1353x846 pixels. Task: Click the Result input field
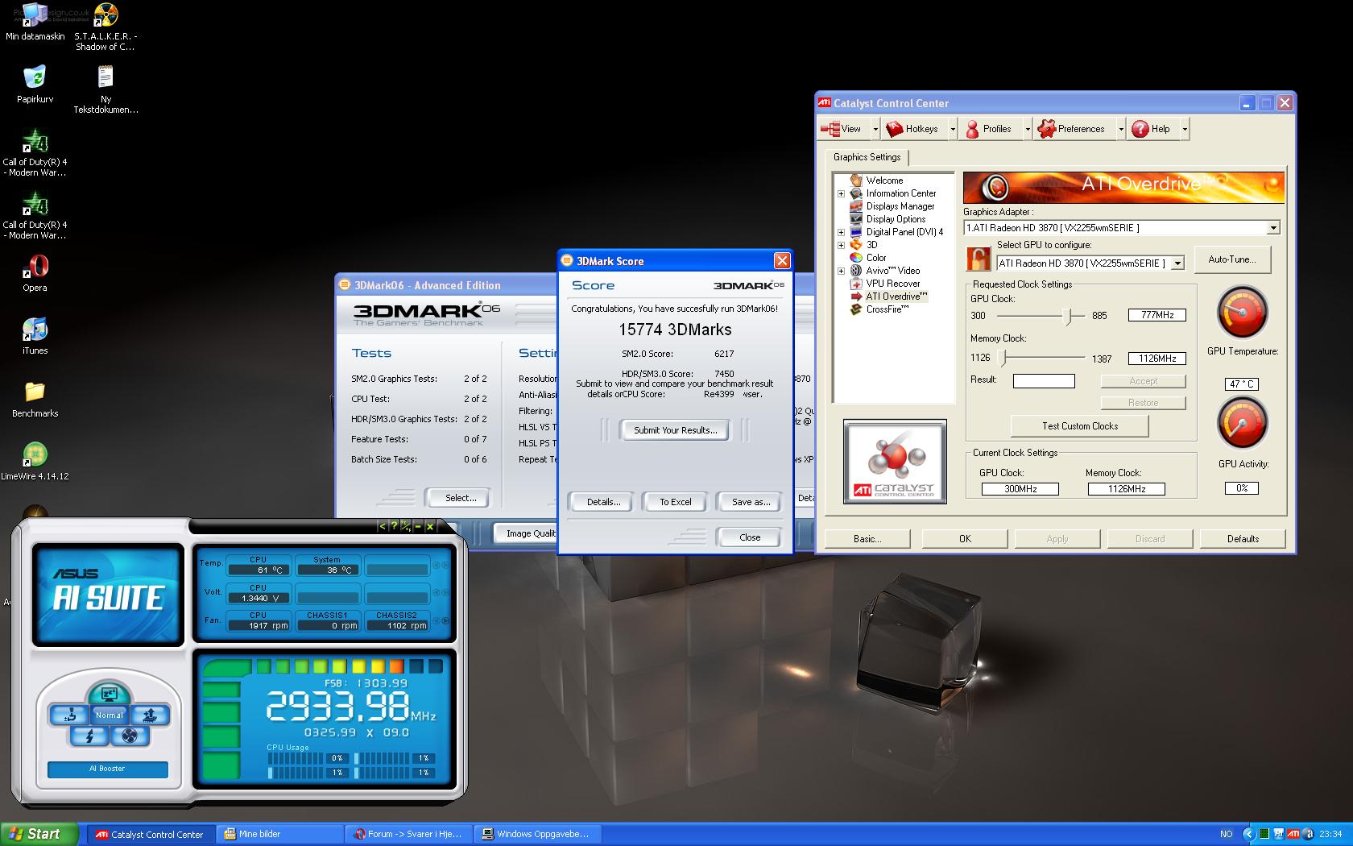click(x=1044, y=381)
